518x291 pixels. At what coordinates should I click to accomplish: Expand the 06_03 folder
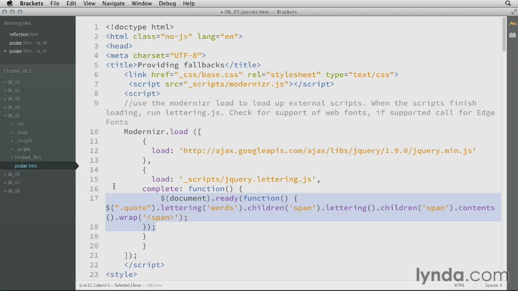[5, 99]
